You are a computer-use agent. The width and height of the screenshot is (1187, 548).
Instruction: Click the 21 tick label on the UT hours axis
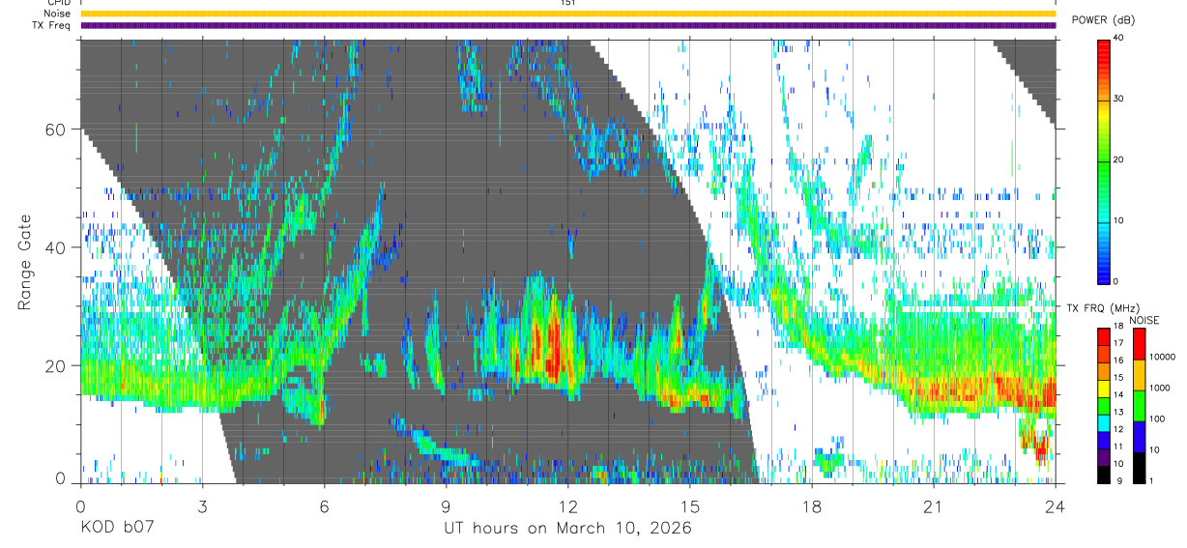(934, 505)
